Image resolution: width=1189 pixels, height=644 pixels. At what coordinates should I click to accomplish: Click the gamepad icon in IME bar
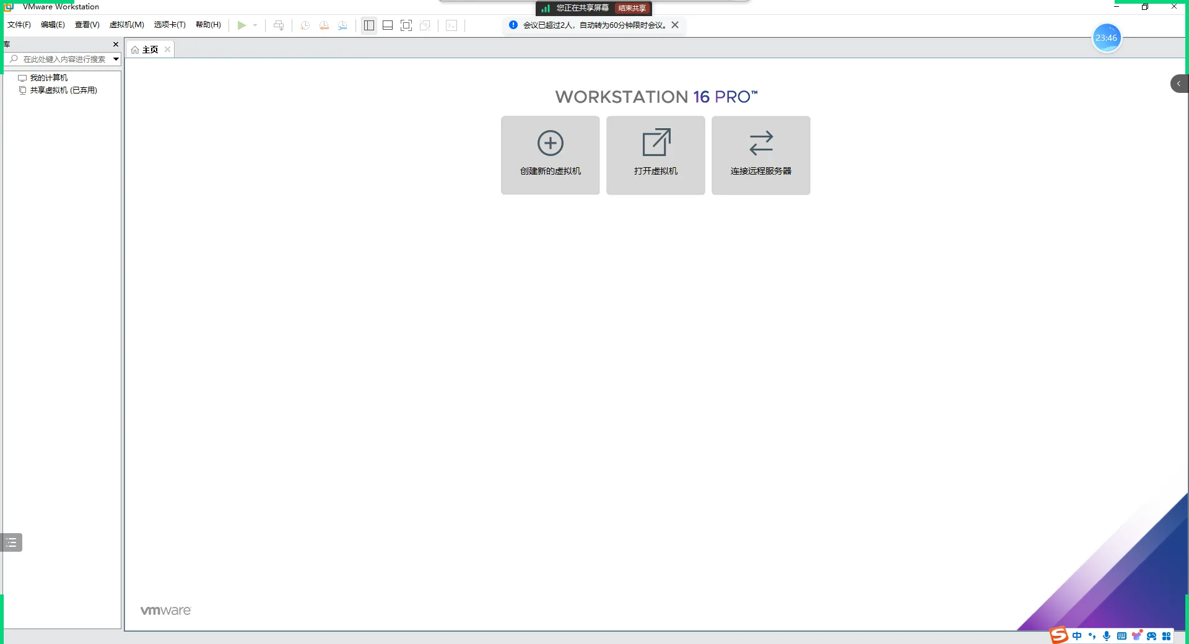click(1151, 636)
